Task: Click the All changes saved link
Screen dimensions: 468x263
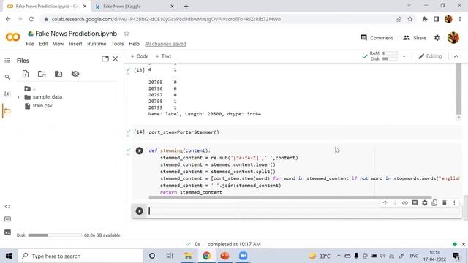Action: point(165,44)
